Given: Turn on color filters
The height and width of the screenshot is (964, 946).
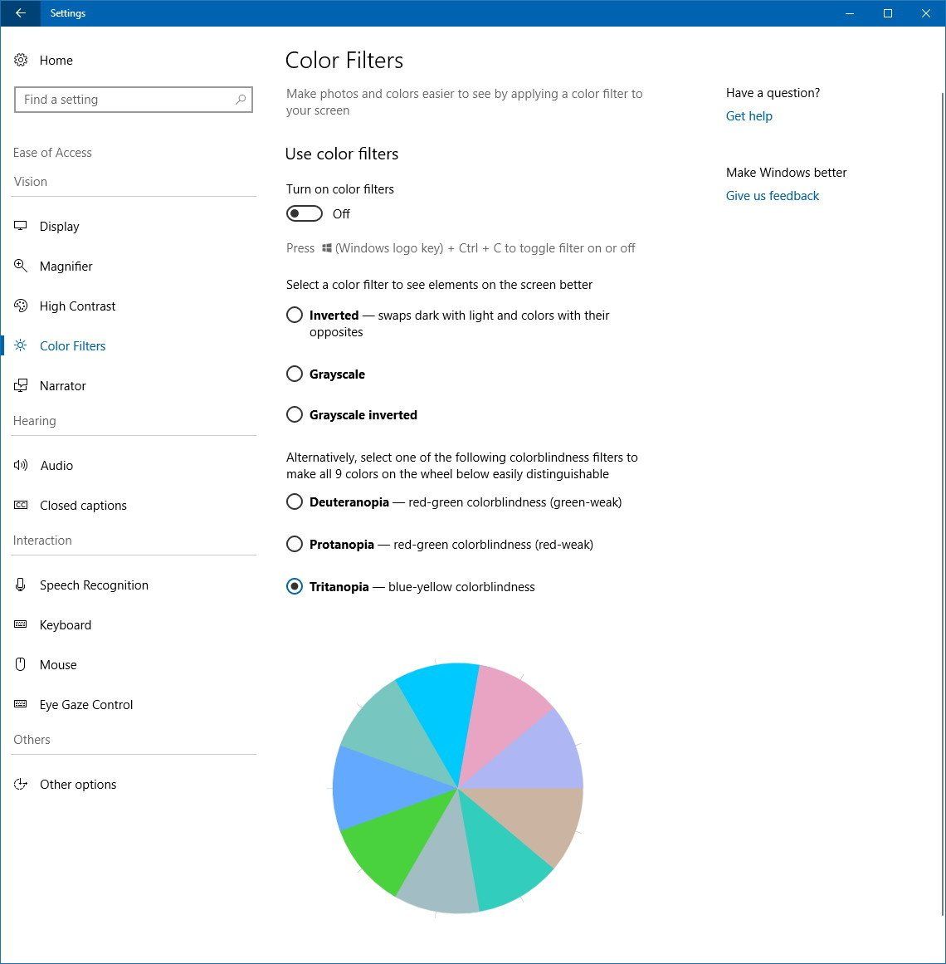Looking at the screenshot, I should coord(304,213).
